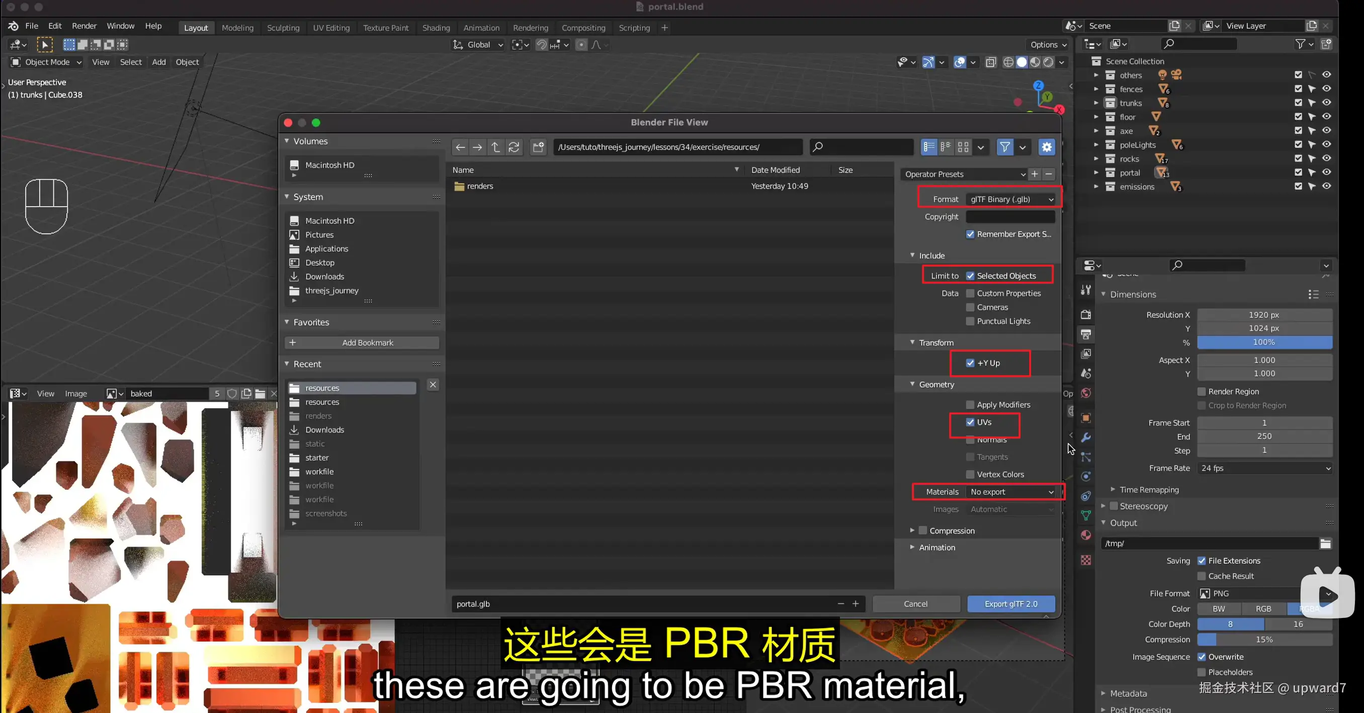This screenshot has height=713, width=1364.
Task: Switch to the Shading workspace tab
Action: point(436,28)
